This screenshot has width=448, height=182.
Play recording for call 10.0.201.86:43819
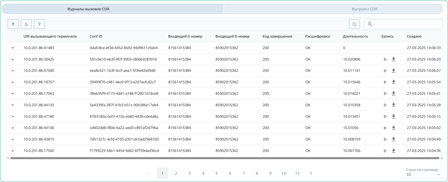click(x=385, y=139)
